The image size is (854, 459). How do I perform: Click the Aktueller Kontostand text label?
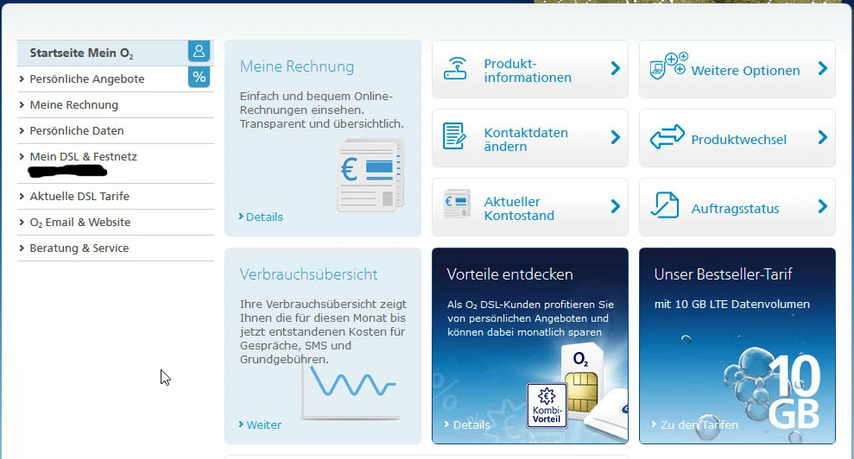(x=519, y=209)
